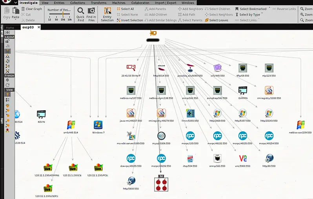Open the Select Bookmarked dropdown arrow

pyautogui.click(x=269, y=8)
